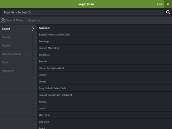
Task: Select the Beverage course option
Action: pos(105,41)
